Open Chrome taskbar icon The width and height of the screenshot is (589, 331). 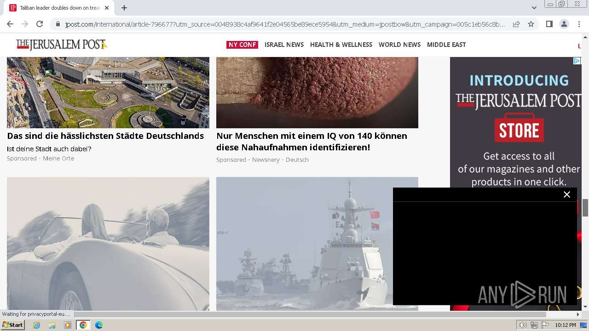click(x=83, y=325)
